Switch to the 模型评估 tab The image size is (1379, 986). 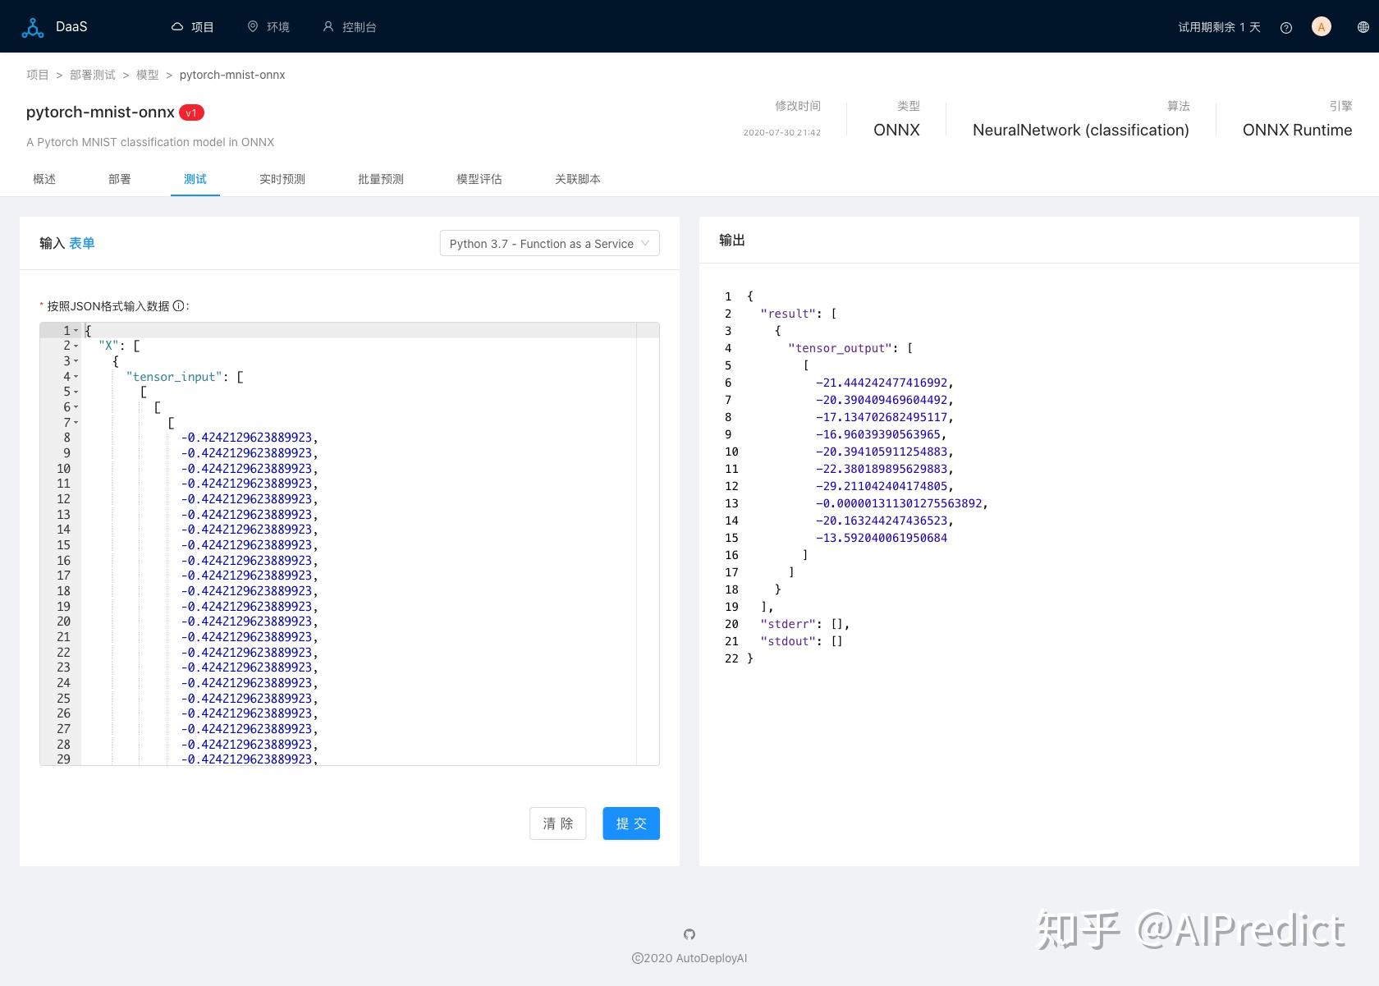[479, 179]
